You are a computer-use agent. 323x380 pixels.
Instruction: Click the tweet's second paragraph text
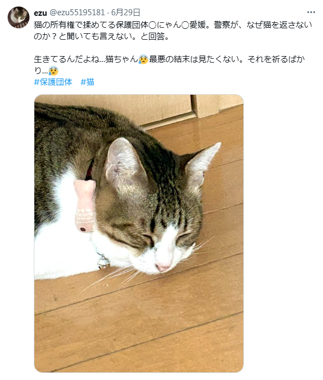pos(169,65)
